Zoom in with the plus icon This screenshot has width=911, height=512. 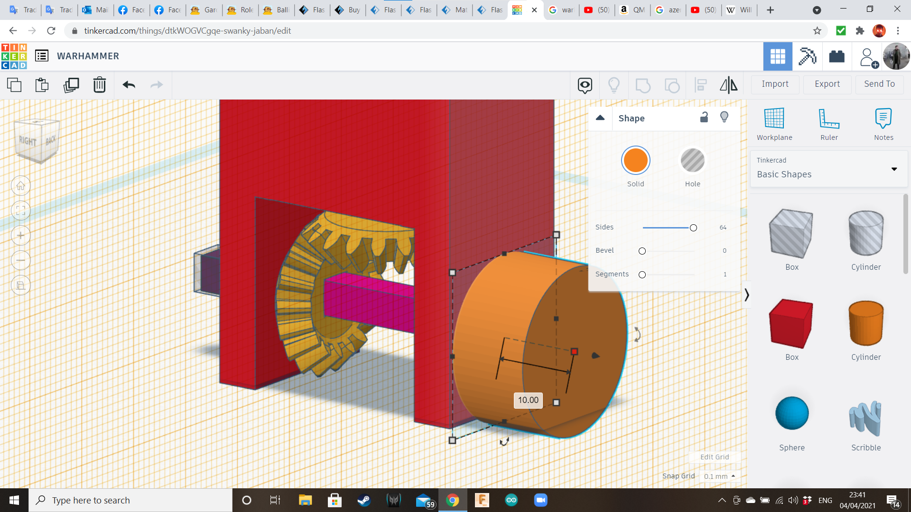21,236
